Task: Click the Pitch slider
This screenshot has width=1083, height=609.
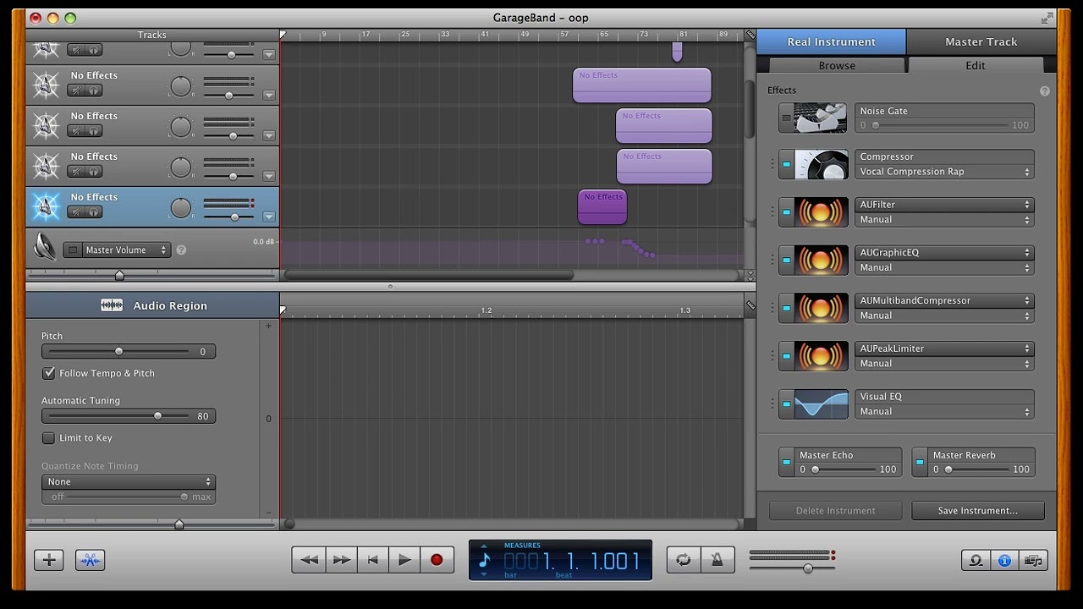Action: (x=118, y=351)
